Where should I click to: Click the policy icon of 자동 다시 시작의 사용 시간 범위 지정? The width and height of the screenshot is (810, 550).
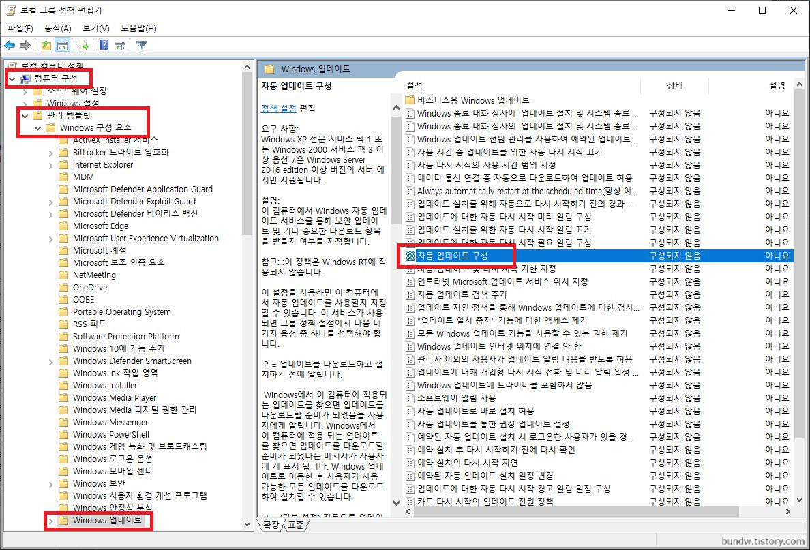click(x=410, y=165)
